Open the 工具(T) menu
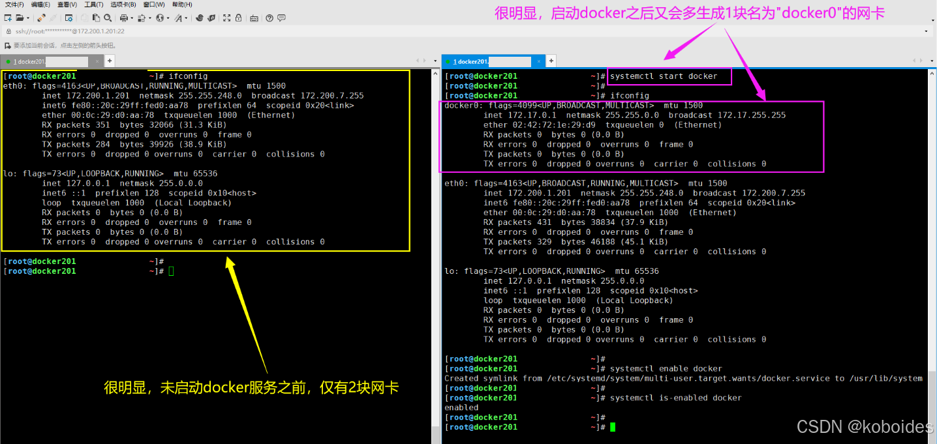 (x=94, y=5)
